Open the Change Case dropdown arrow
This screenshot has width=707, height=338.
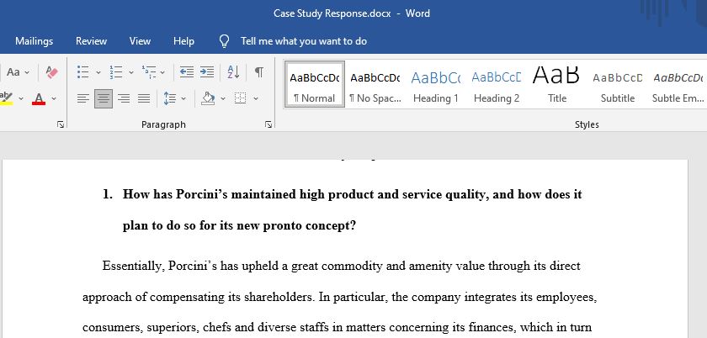click(x=27, y=72)
